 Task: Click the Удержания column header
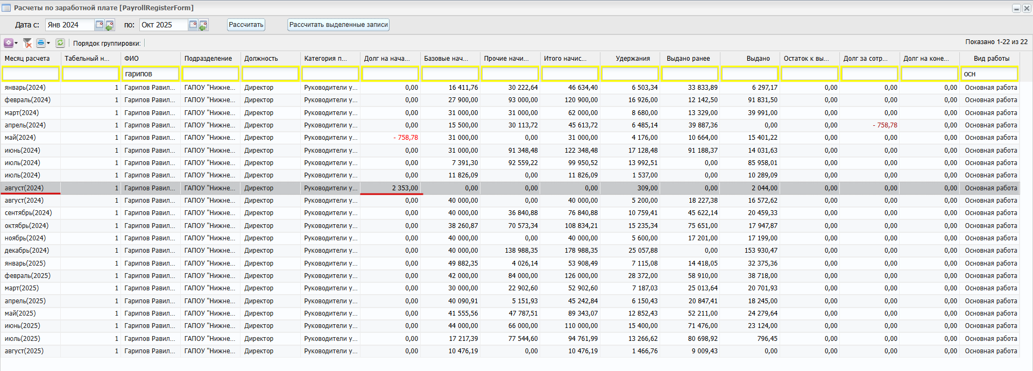pyautogui.click(x=633, y=59)
